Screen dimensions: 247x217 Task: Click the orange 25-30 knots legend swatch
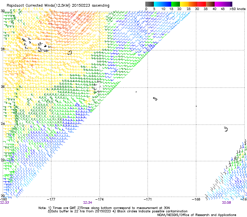(193, 4)
